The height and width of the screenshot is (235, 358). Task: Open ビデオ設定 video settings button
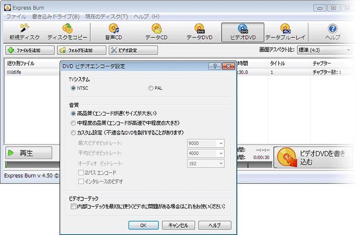(133, 50)
